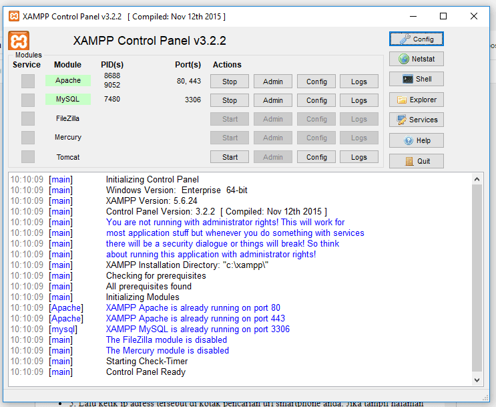
Task: Open the Services button
Action: pyautogui.click(x=417, y=120)
